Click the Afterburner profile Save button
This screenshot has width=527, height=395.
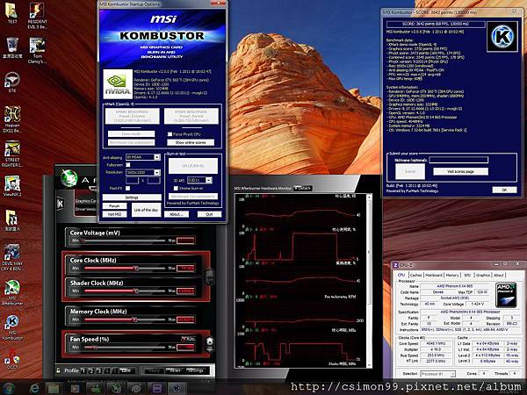click(126, 370)
